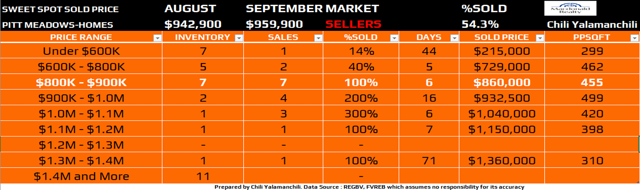Open the SOLD PRICE filter dropdown

click(539, 38)
